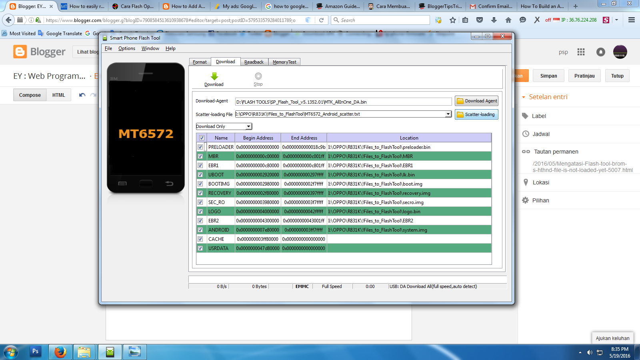Open the Google apps grid in Blogger
Screen dimensions: 640x360
click(581, 52)
